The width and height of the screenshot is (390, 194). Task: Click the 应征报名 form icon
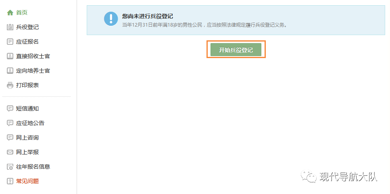point(10,42)
